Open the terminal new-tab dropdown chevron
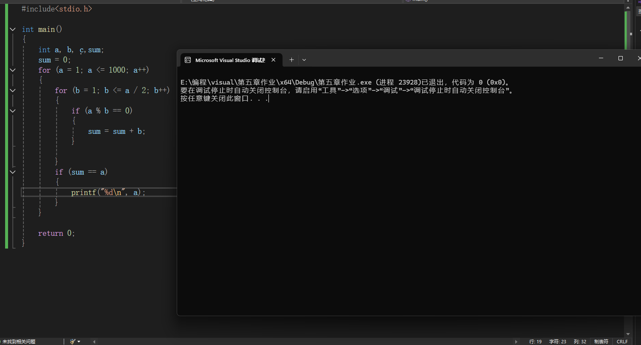Image resolution: width=641 pixels, height=345 pixels. (304, 60)
